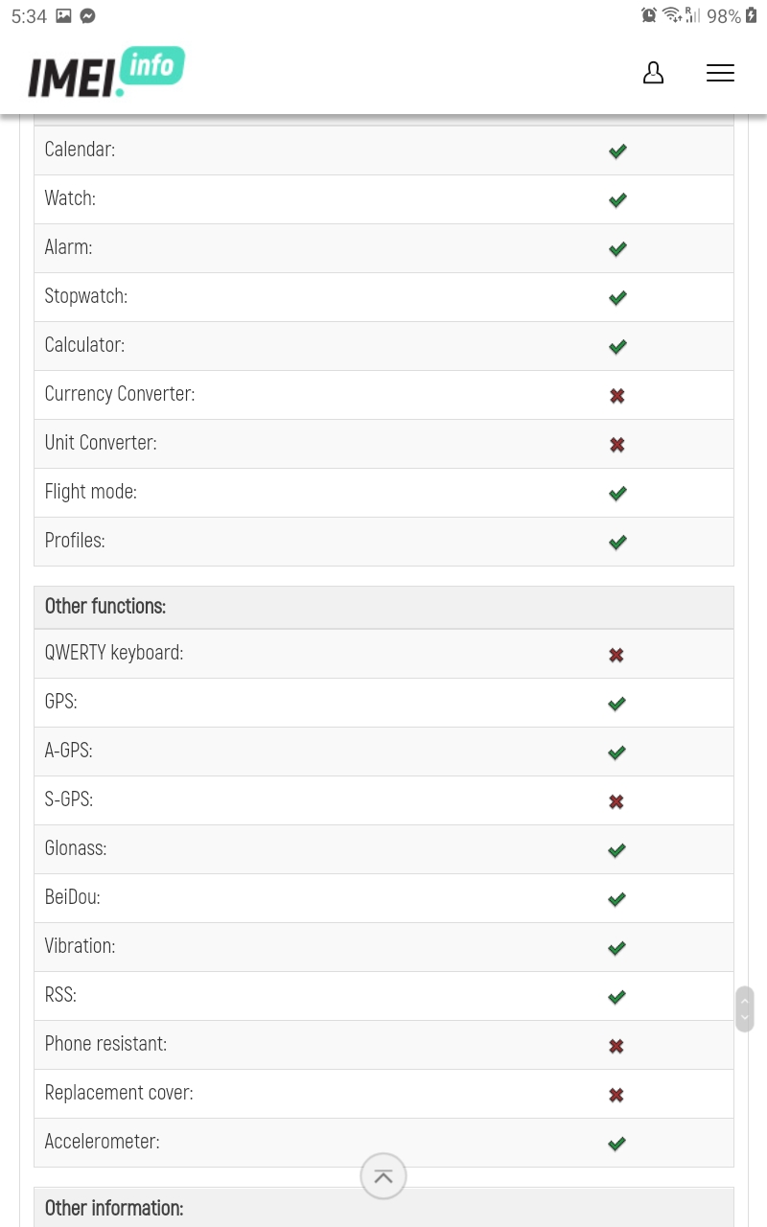This screenshot has width=767, height=1227.
Task: Select the Other information section header
Action: coord(383,1208)
